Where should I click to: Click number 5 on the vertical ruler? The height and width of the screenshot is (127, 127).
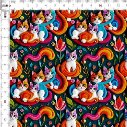[x=5, y=56]
